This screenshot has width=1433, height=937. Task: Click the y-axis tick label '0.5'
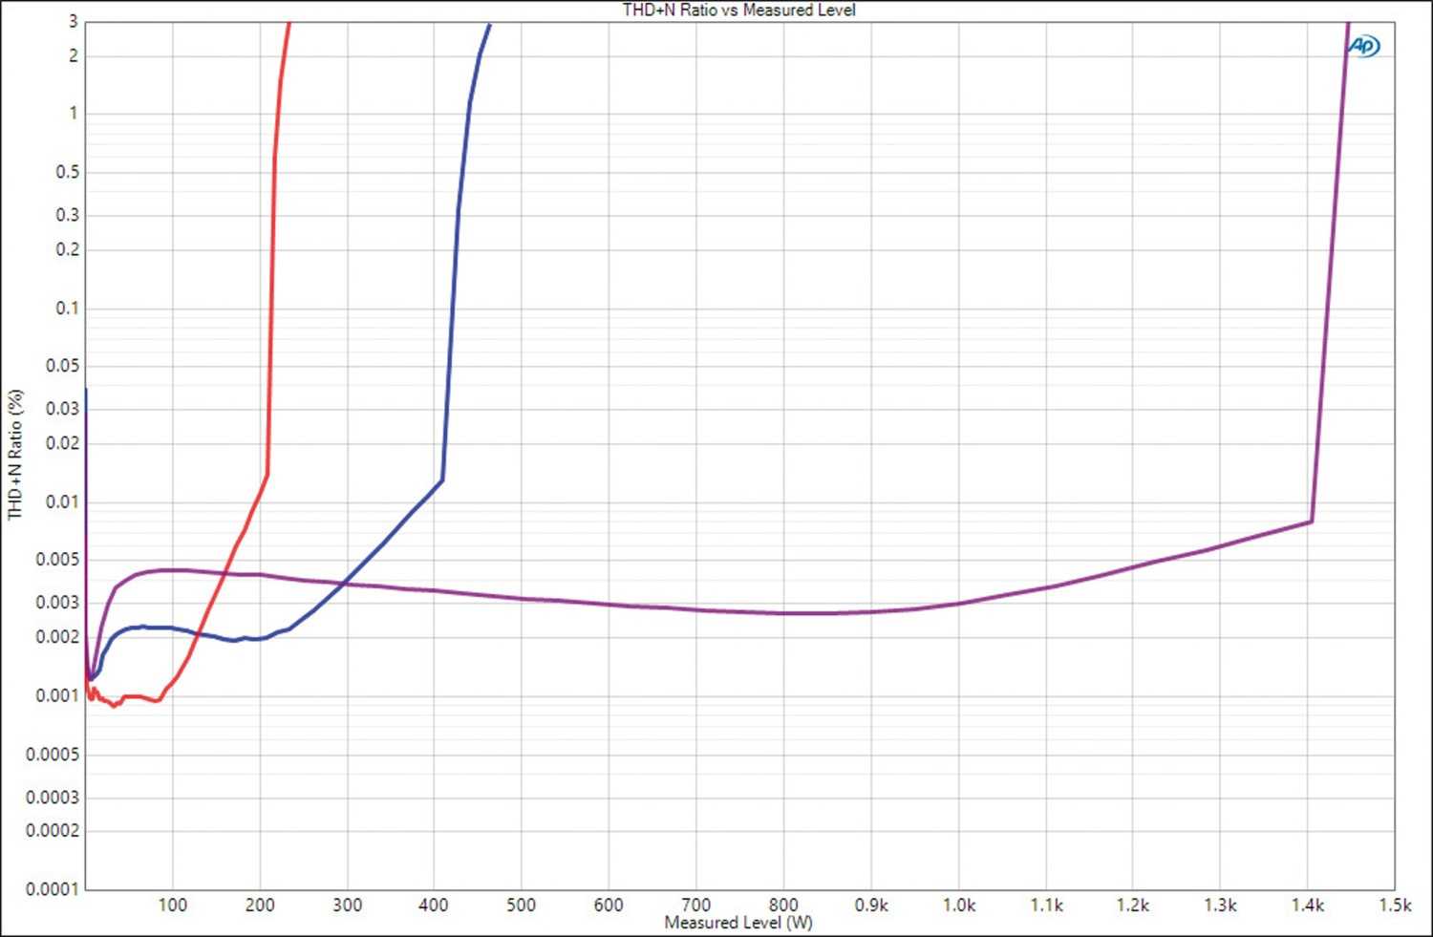pos(68,172)
